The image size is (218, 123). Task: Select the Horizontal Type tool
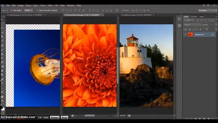(x=2, y=84)
